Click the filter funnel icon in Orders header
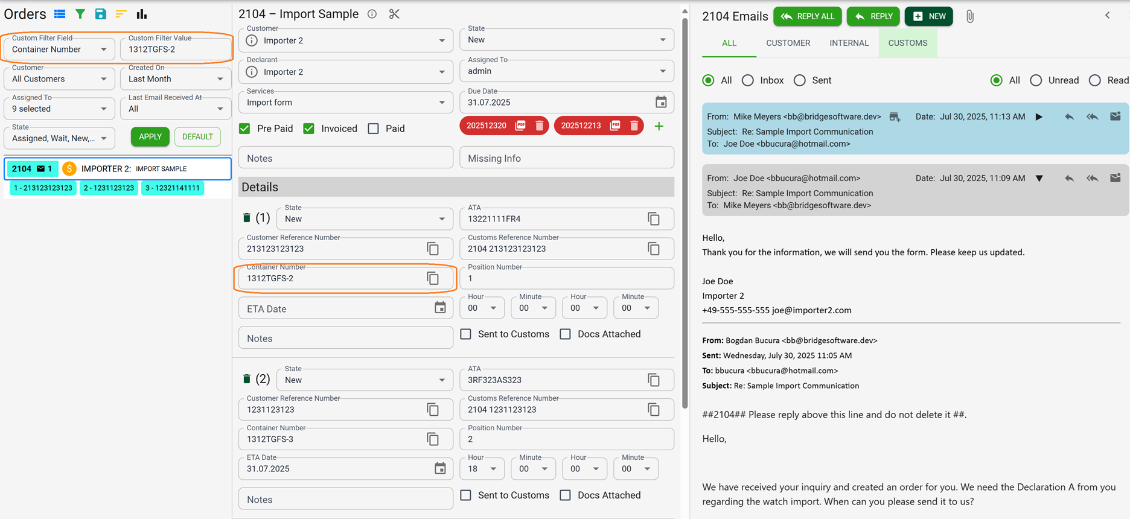This screenshot has width=1130, height=519. [80, 14]
